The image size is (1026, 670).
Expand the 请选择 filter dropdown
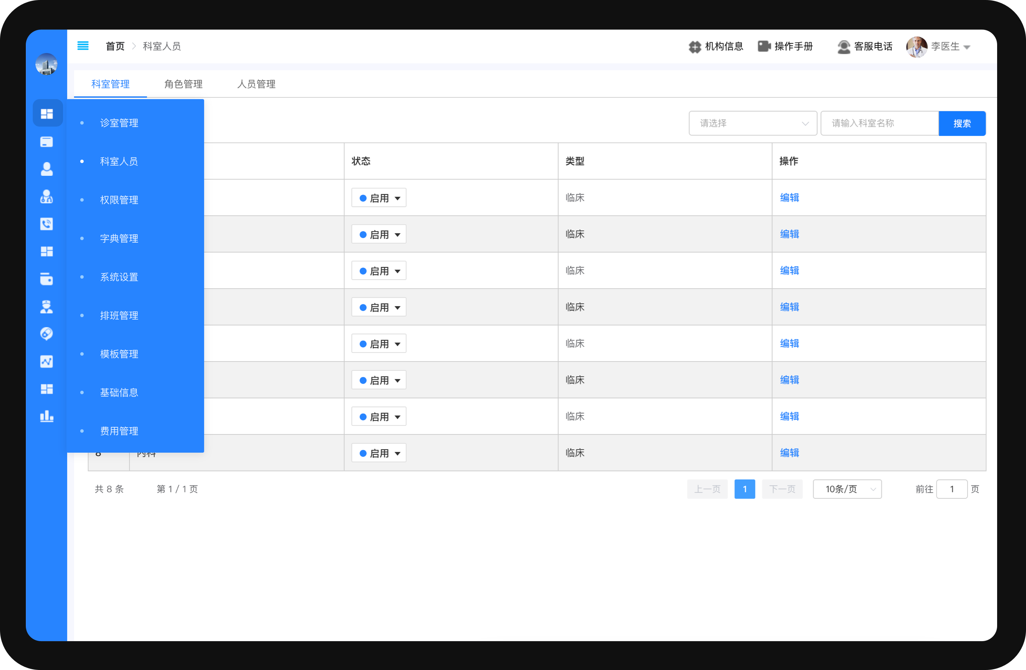click(x=752, y=123)
